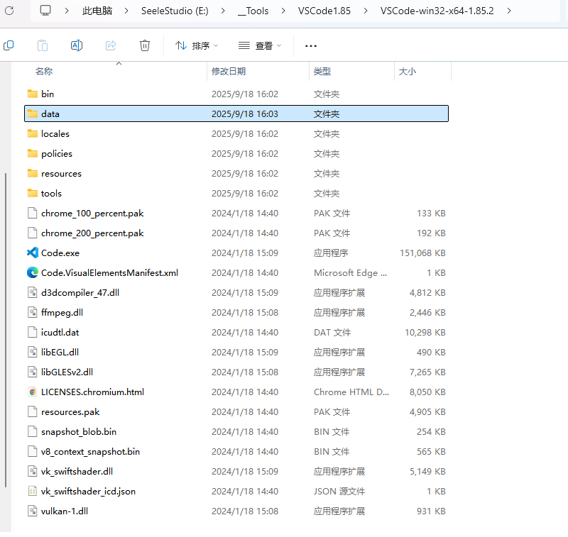Select the vk_swiftshader_icd.json file
Viewport: 568px width, 537px height.
88,491
